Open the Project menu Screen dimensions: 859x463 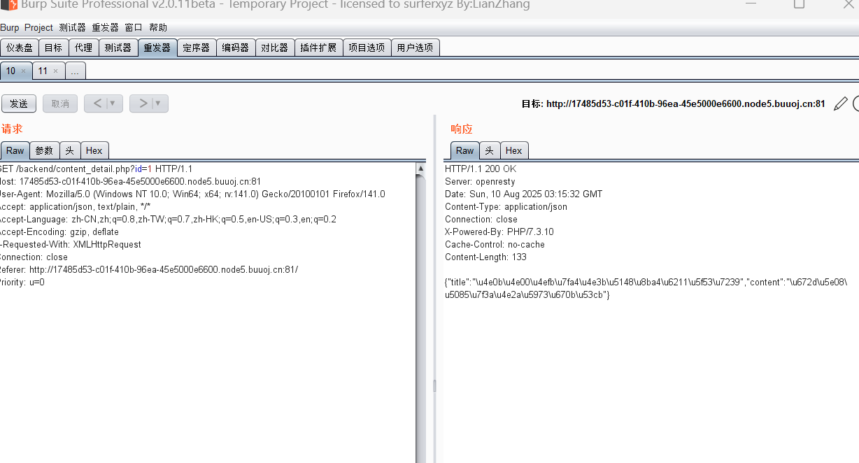coord(38,27)
